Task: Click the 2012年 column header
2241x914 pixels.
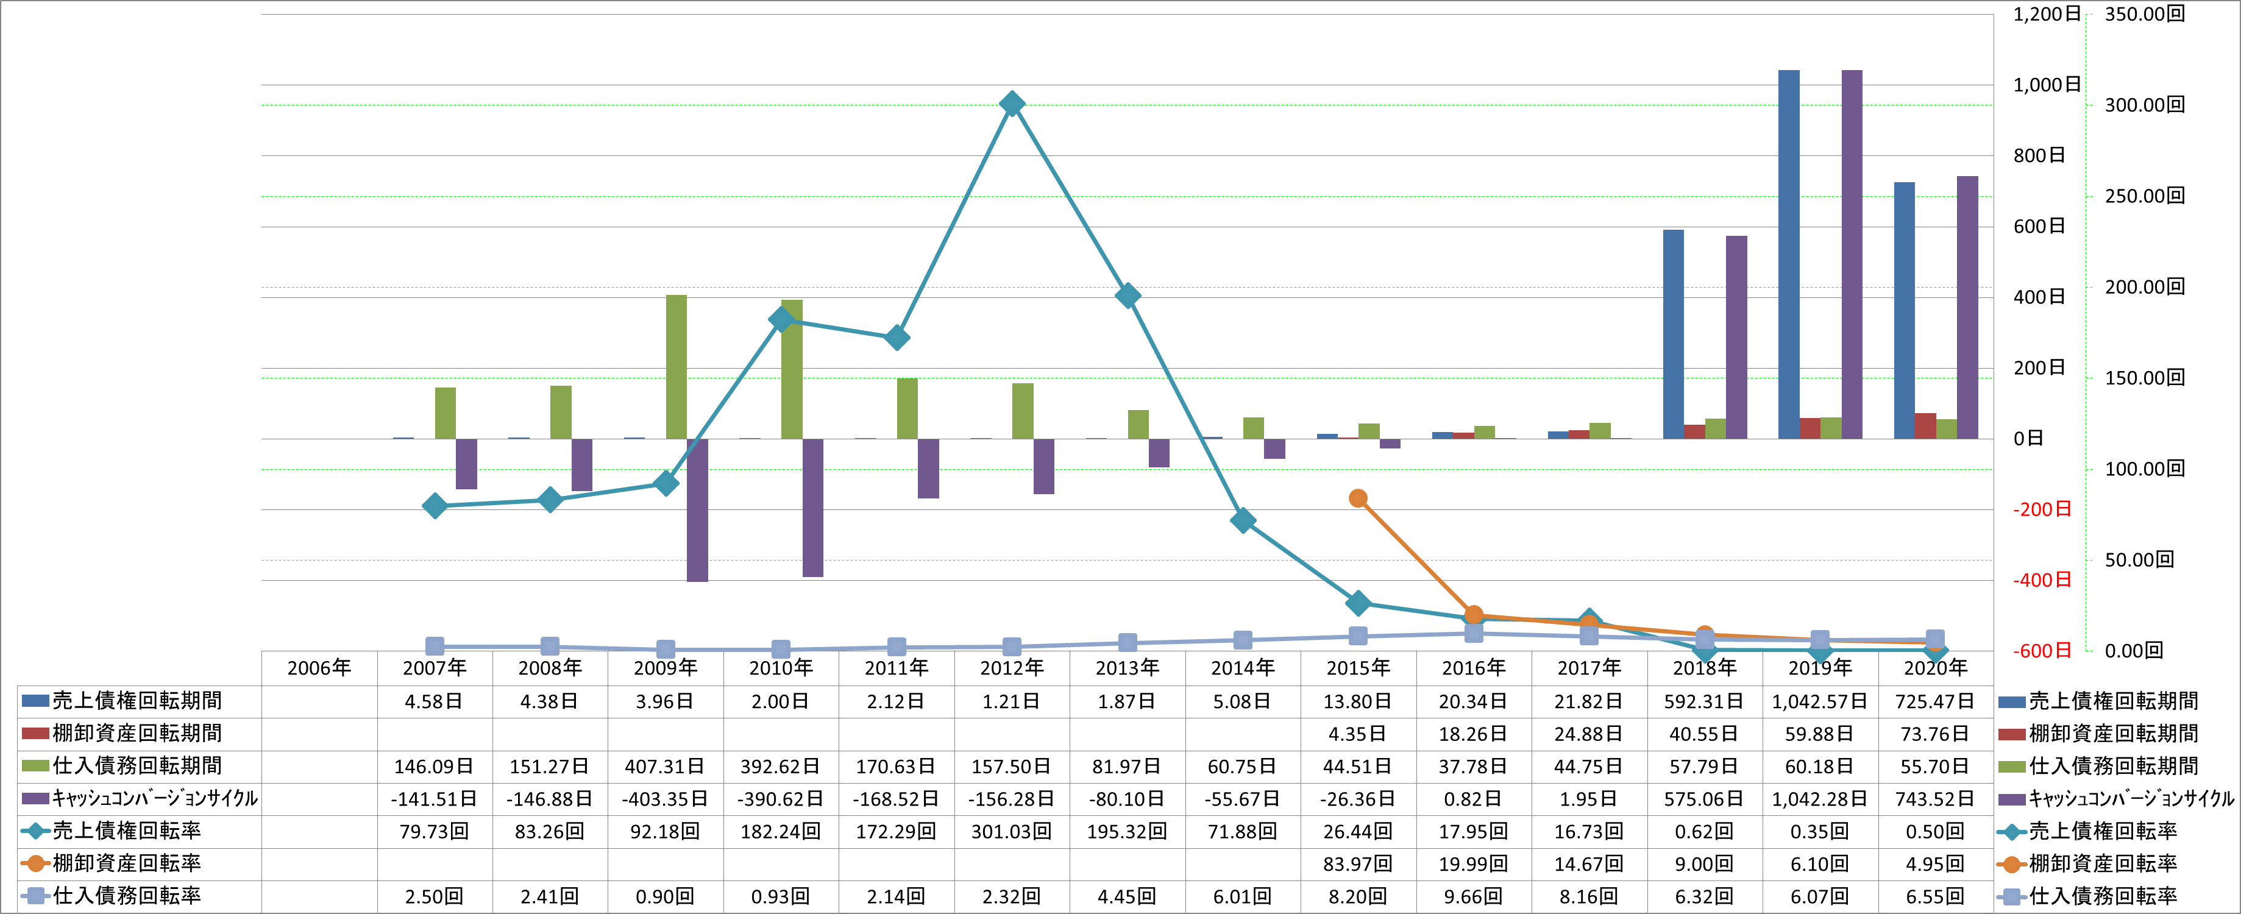Action: (x=1012, y=668)
